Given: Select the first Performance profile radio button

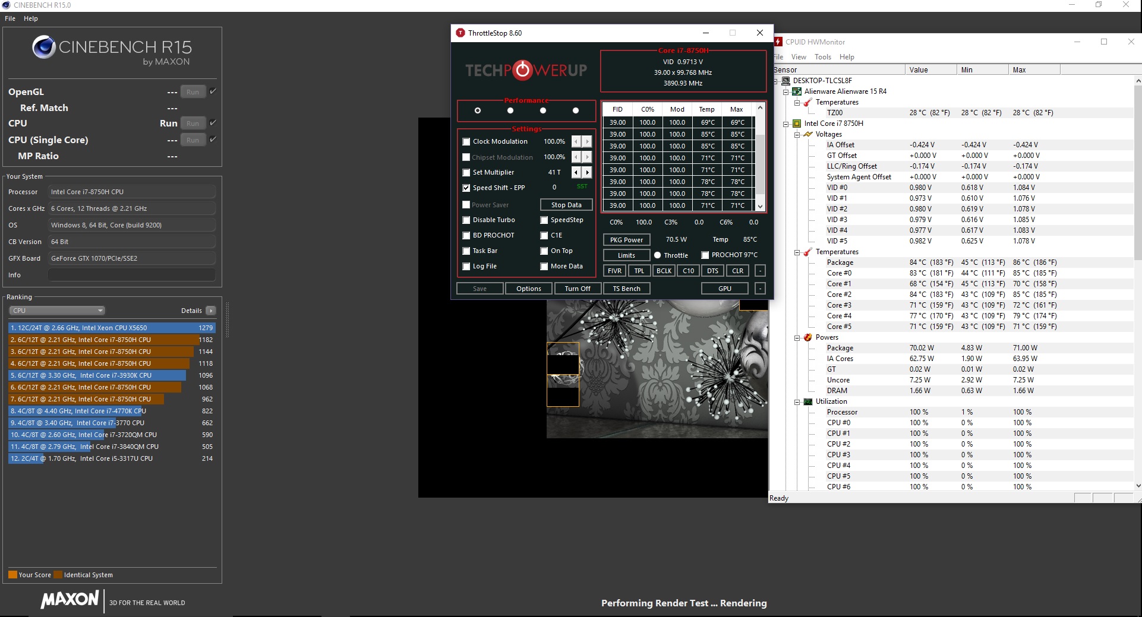Looking at the screenshot, I should [478, 110].
